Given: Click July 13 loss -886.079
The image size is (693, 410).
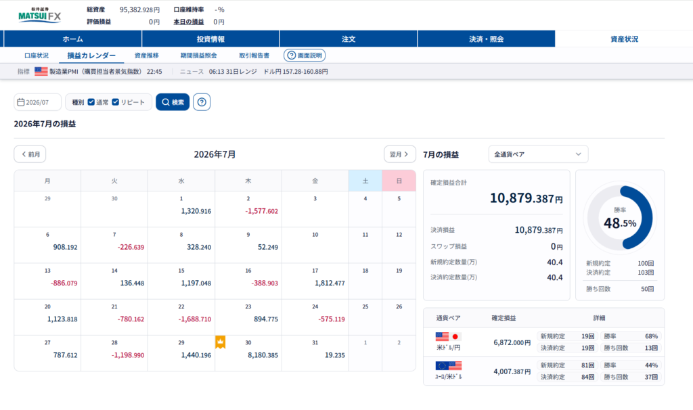Looking at the screenshot, I should [64, 283].
